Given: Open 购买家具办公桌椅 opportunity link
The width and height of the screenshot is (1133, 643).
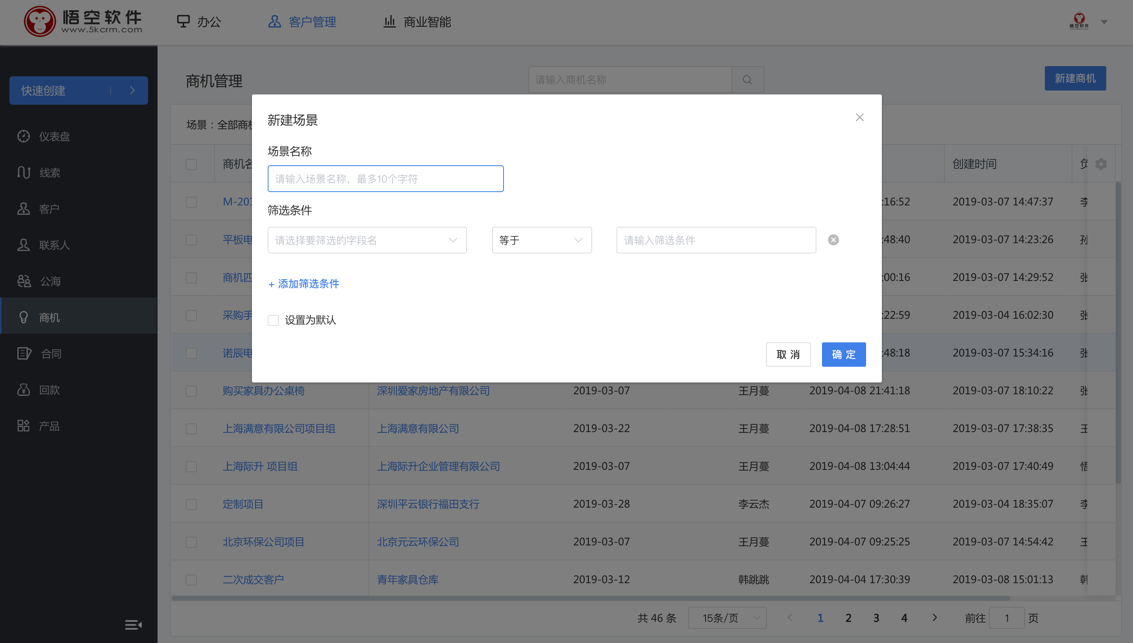Looking at the screenshot, I should [x=264, y=390].
